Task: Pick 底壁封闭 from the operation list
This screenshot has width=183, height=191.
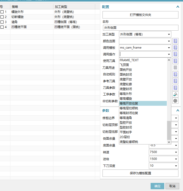Action: coord(143,89)
